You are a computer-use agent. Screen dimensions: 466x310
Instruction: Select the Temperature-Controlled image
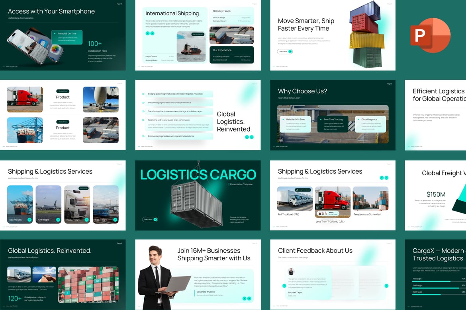370,198
